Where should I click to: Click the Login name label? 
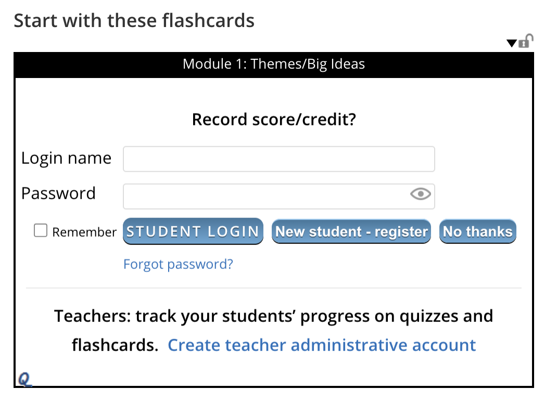[67, 158]
